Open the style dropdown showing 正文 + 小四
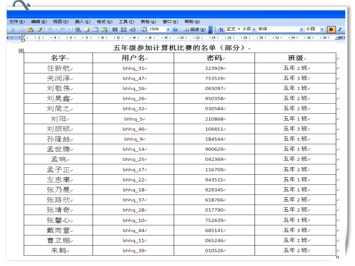Viewport: 355px width, 266px height. point(254,29)
